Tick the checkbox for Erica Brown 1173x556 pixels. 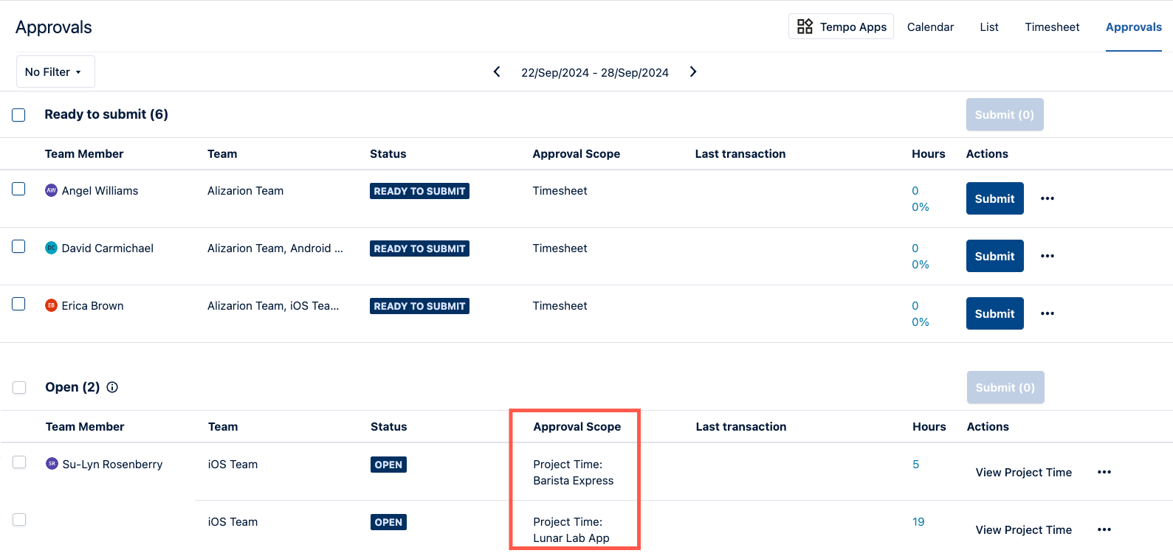19,305
